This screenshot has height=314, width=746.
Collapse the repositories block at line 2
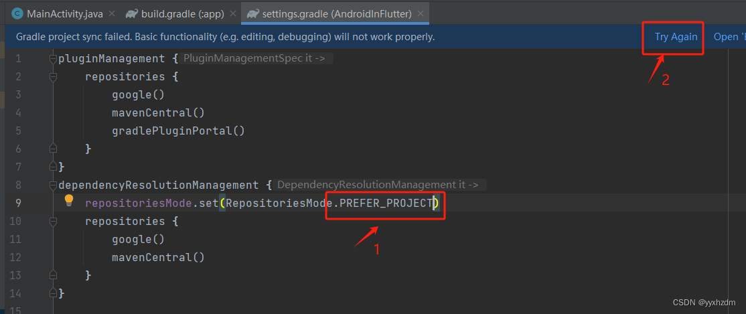coord(53,76)
